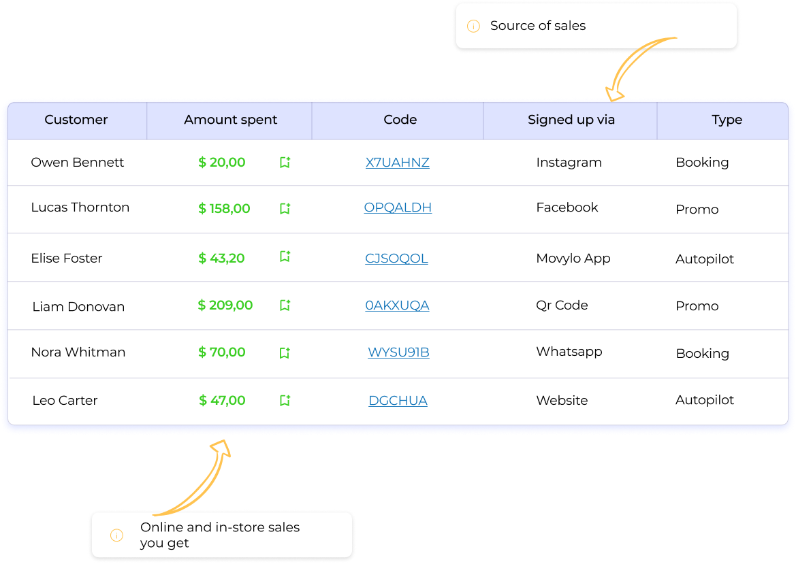
Task: Click bookmark icon in Elise Foster's row
Action: 285,256
